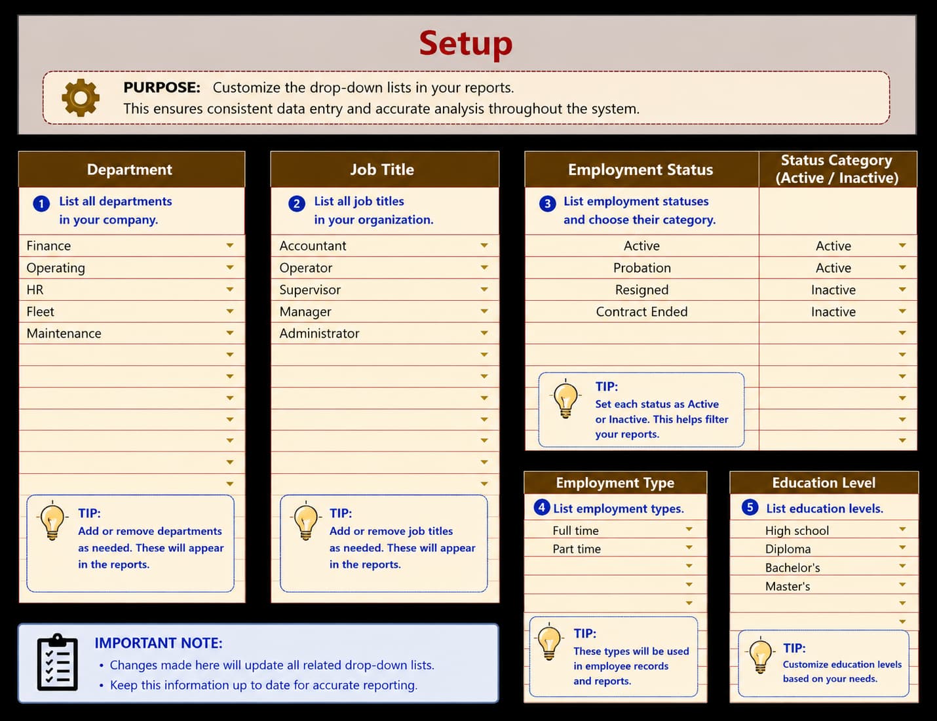Select the Bachelor's education cell

pos(824,566)
